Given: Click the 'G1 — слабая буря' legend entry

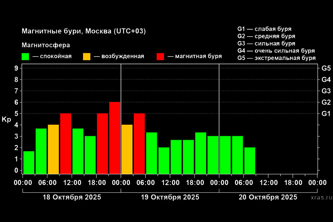Looking at the screenshot, I should tap(264, 28).
